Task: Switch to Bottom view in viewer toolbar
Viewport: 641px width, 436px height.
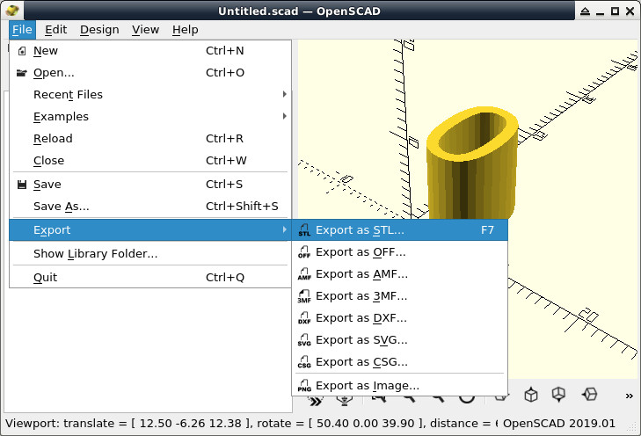Action: point(559,395)
